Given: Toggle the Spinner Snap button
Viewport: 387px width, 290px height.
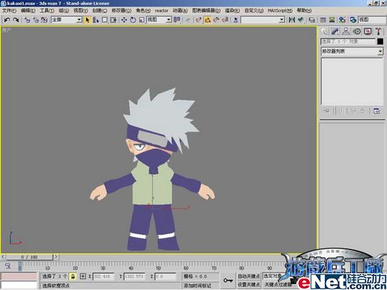Looking at the screenshot, I should point(225,20).
